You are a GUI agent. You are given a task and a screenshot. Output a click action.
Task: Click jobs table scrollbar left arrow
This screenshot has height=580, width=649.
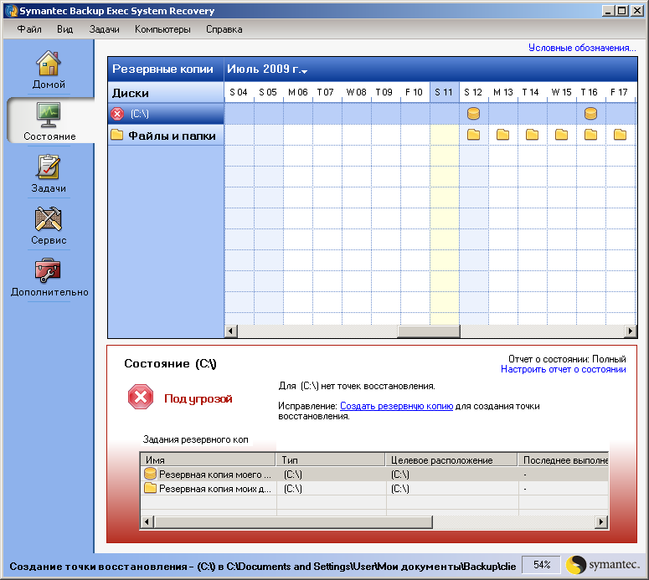[x=147, y=522]
